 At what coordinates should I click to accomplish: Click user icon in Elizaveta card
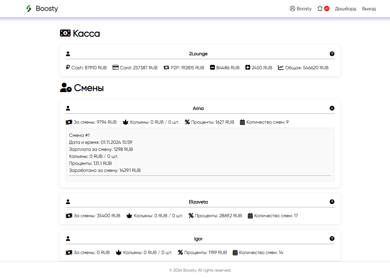point(68,202)
